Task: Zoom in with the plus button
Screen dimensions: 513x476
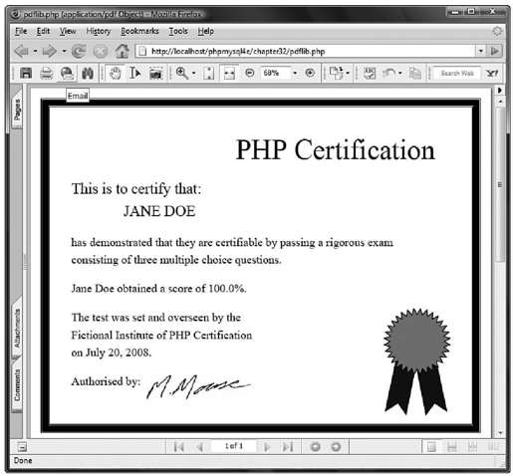Action: coord(310,73)
